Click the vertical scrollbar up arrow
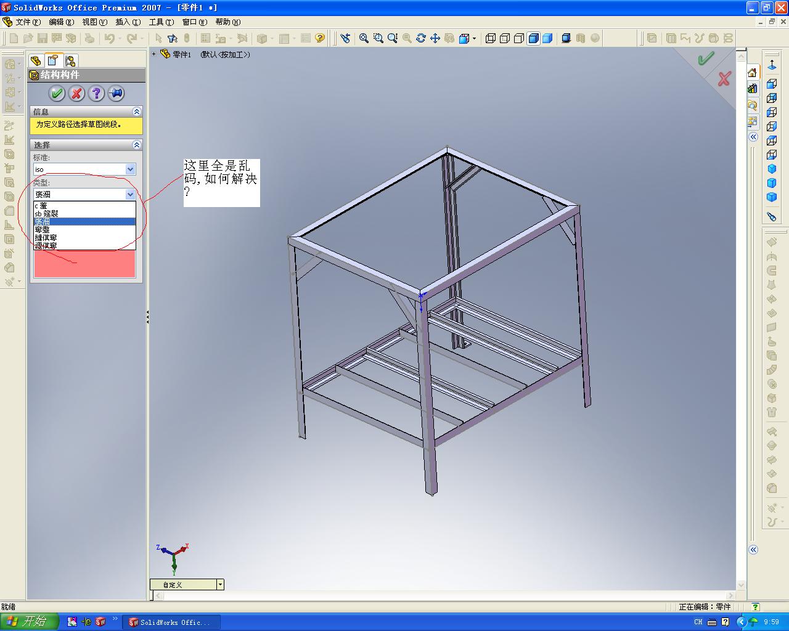This screenshot has height=631, width=789. click(x=742, y=55)
